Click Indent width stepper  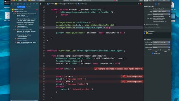[x=170, y=50]
